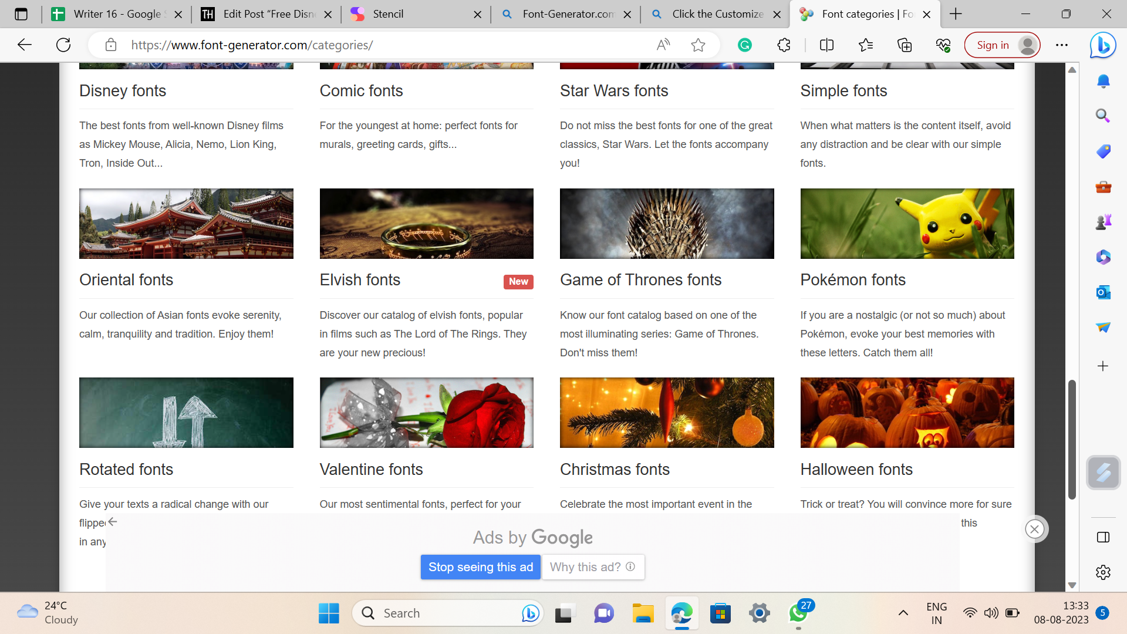Click the Sign in button
Screen dimensions: 1127x634
1002,45
